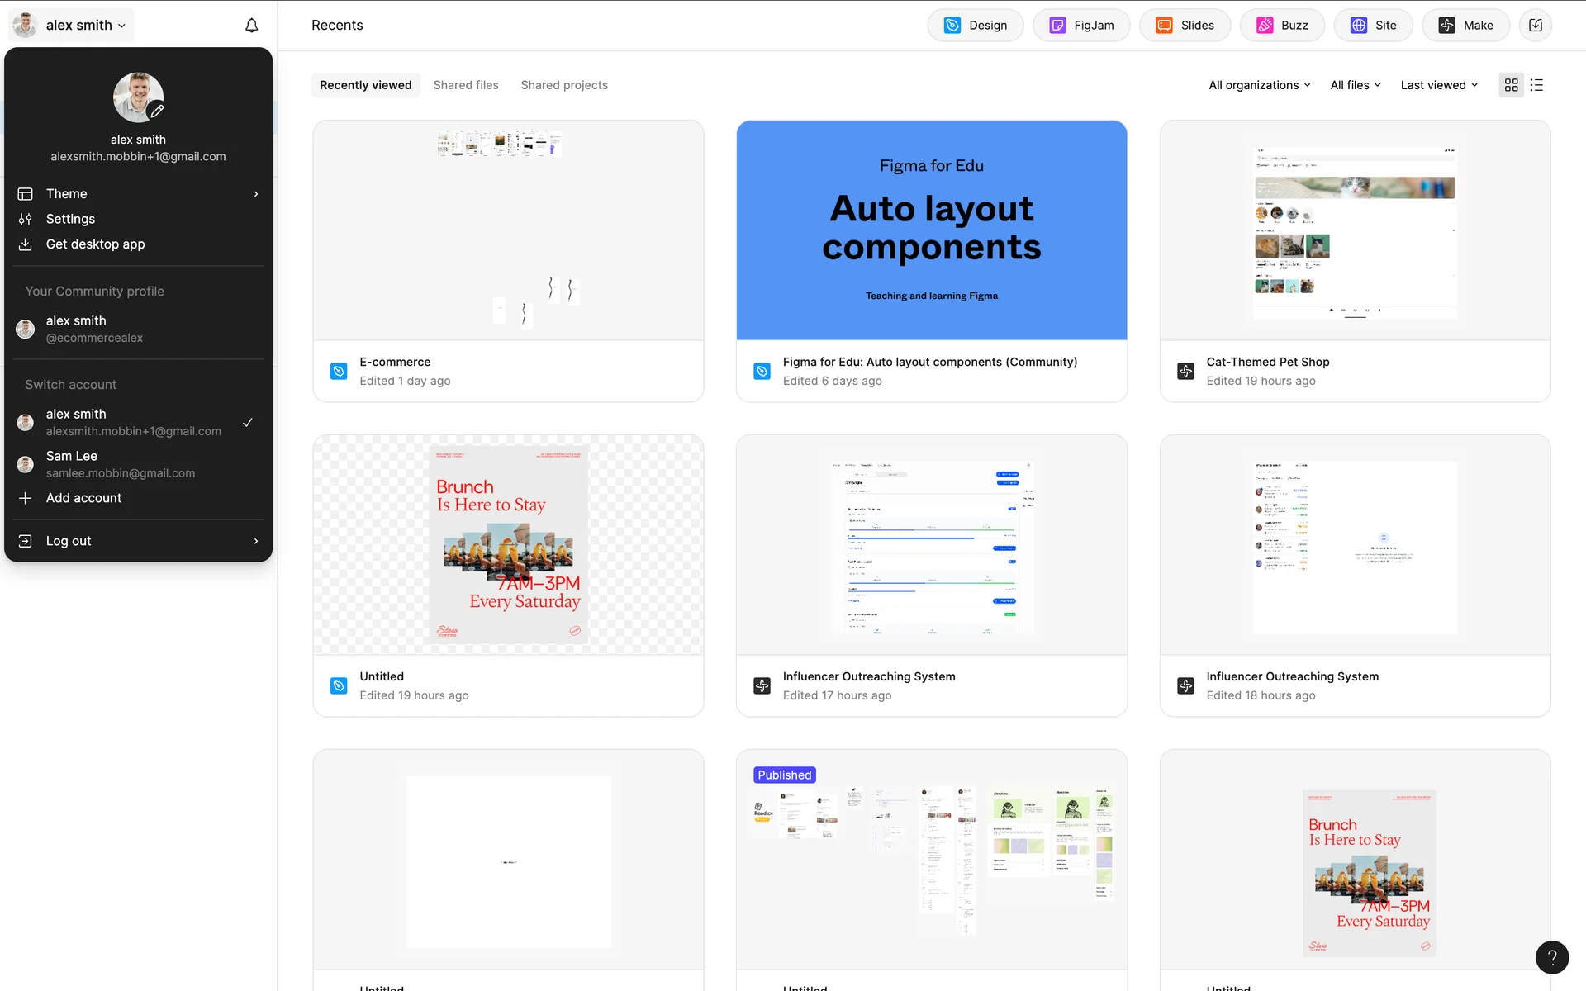Click the import file icon
The image size is (1586, 991).
click(x=1536, y=26)
